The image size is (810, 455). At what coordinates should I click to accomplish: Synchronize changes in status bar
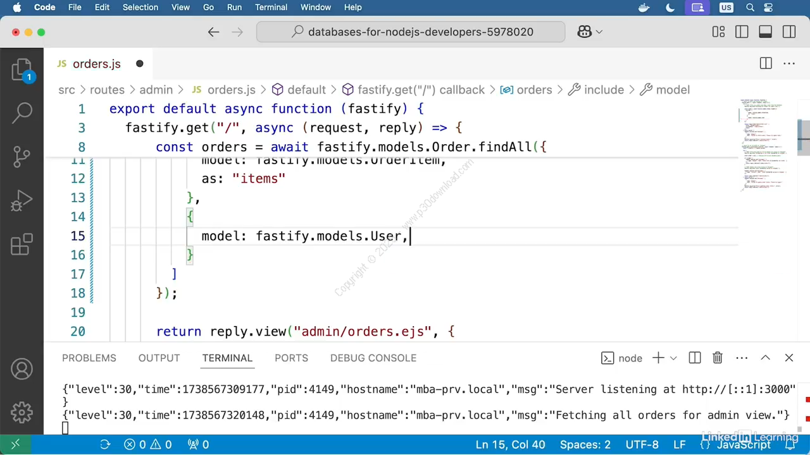(x=105, y=444)
